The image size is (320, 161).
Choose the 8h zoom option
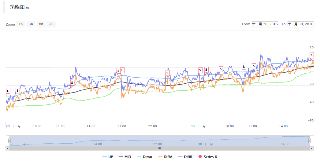point(41,24)
